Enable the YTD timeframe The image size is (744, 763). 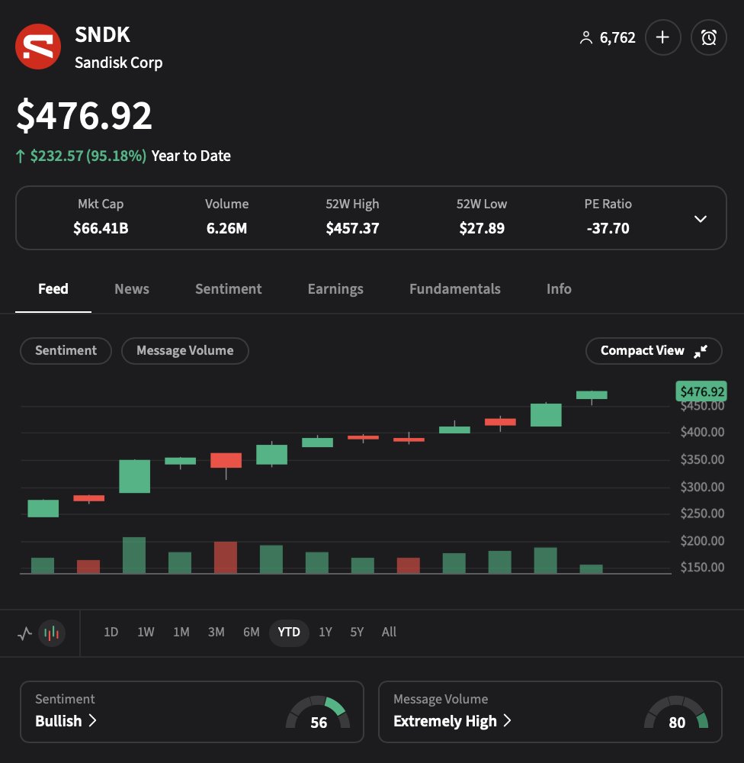click(x=288, y=633)
